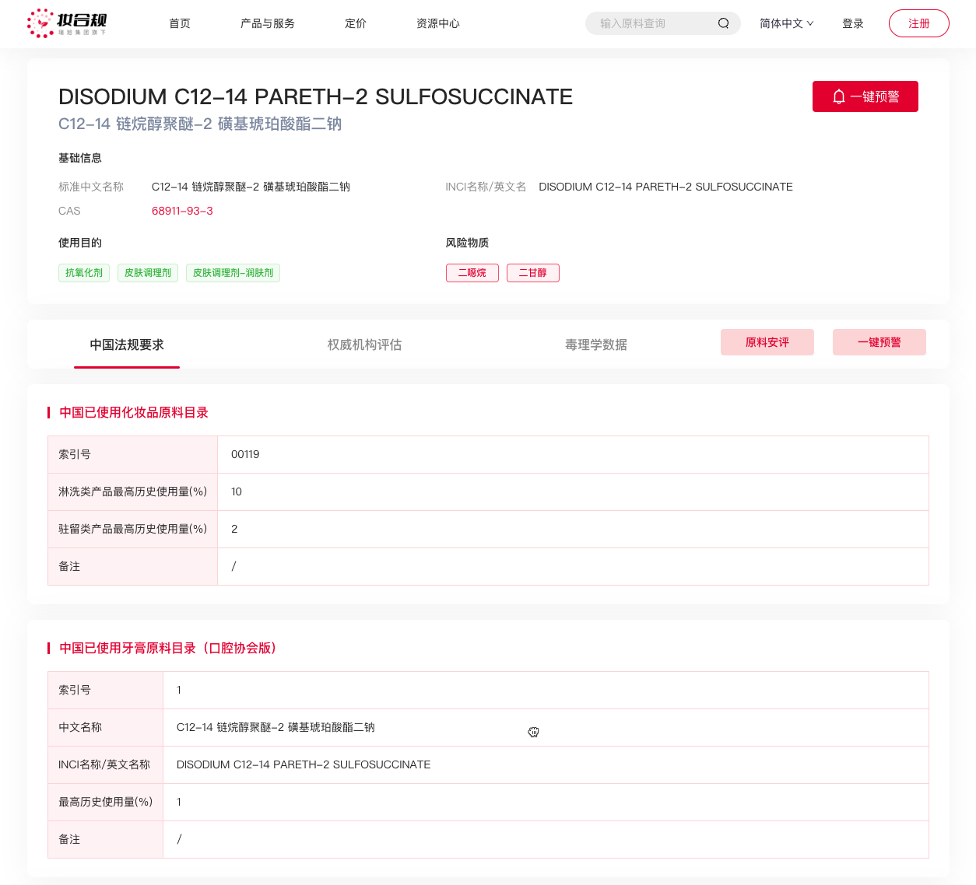Open the 资源中心 navigation item

point(437,23)
